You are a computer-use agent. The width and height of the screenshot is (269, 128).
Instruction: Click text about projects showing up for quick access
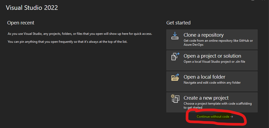pos(80,34)
